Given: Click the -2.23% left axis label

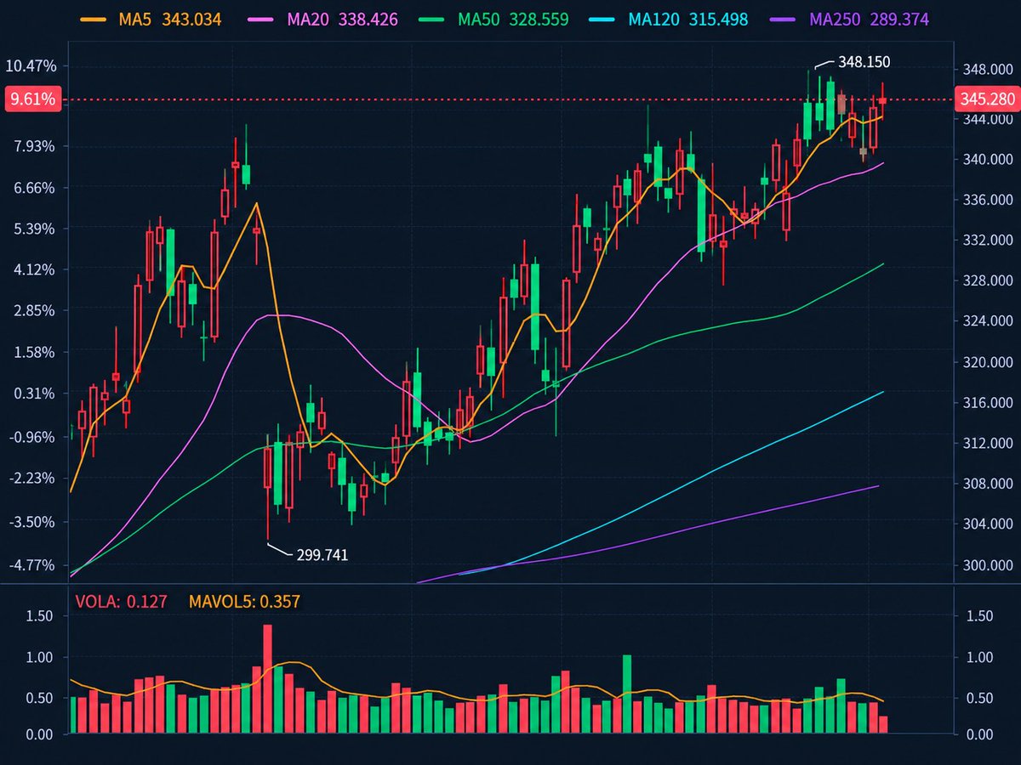Looking at the screenshot, I should (32, 478).
